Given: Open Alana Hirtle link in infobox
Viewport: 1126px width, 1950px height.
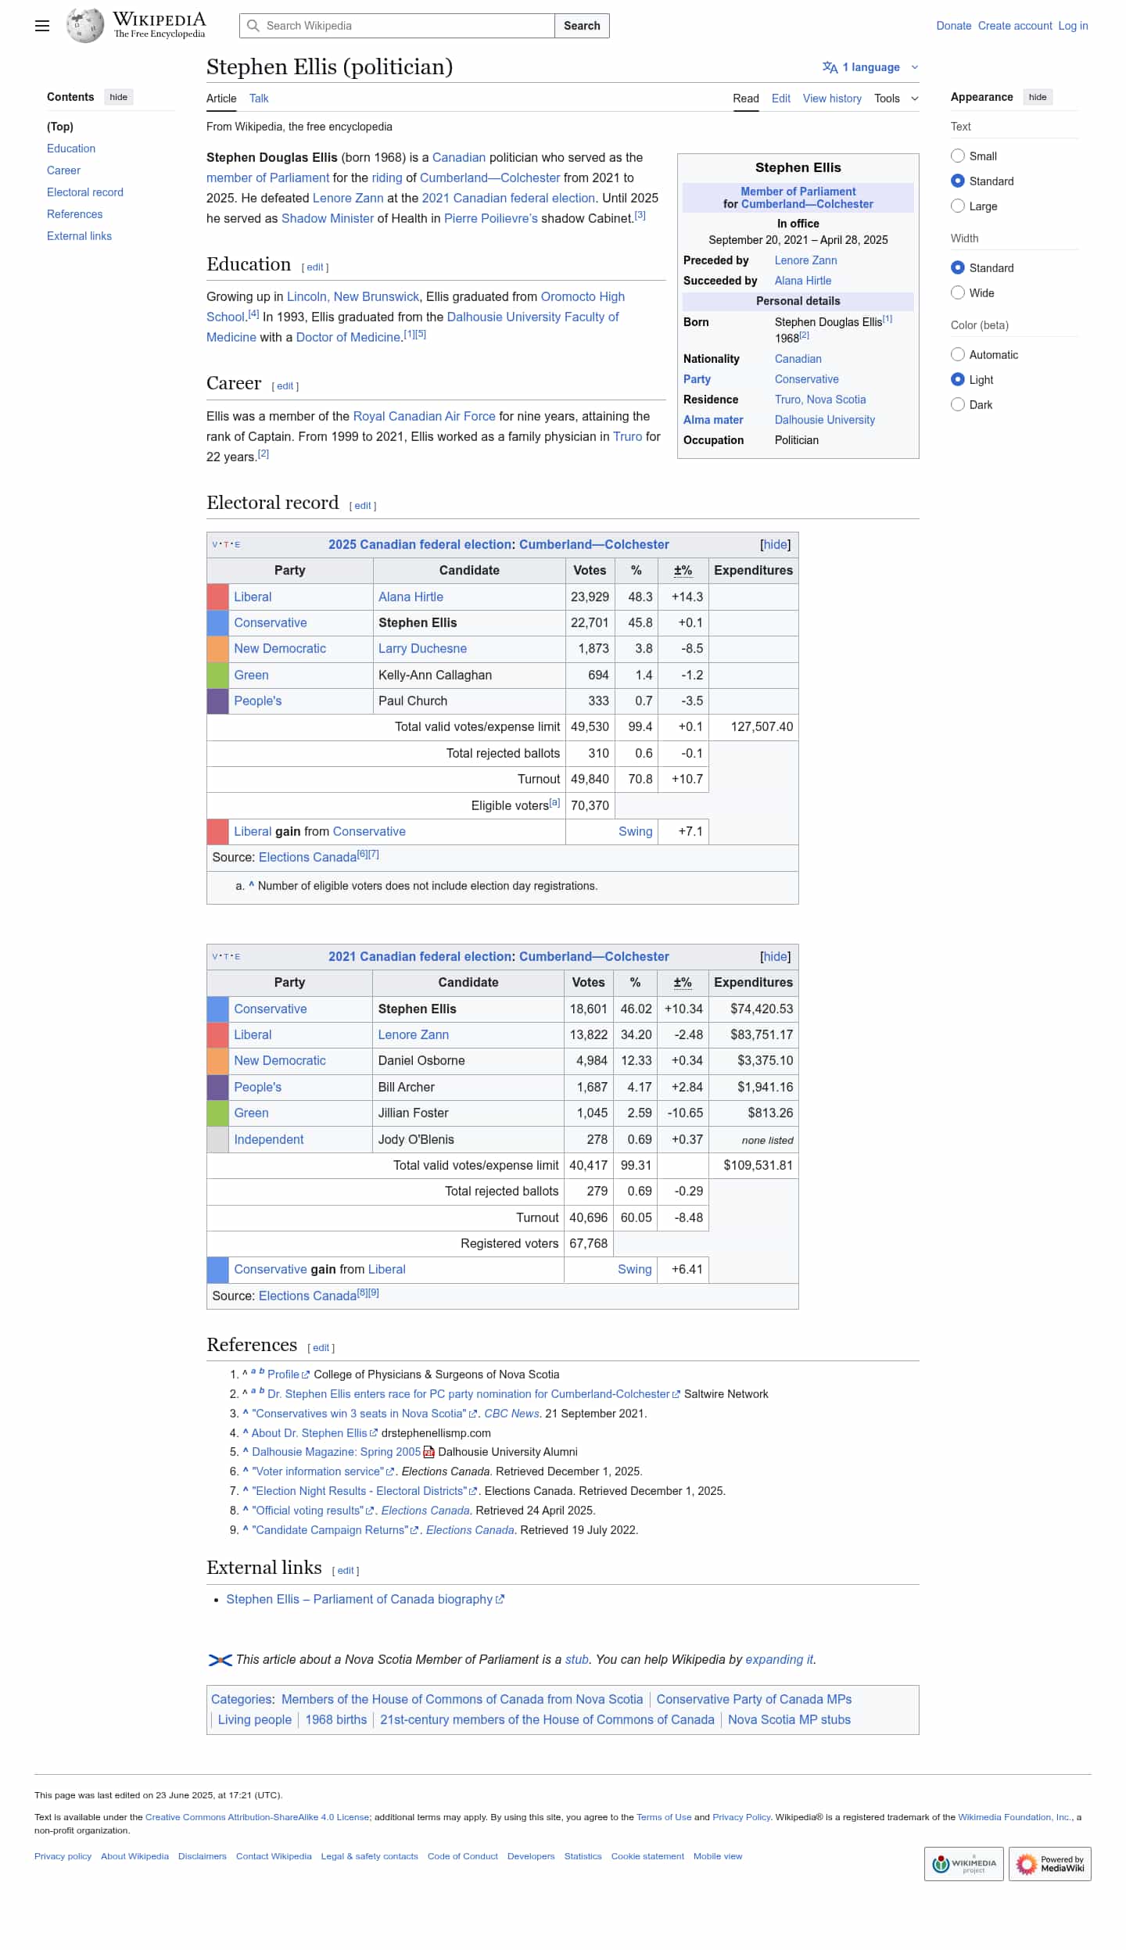Looking at the screenshot, I should pos(803,281).
